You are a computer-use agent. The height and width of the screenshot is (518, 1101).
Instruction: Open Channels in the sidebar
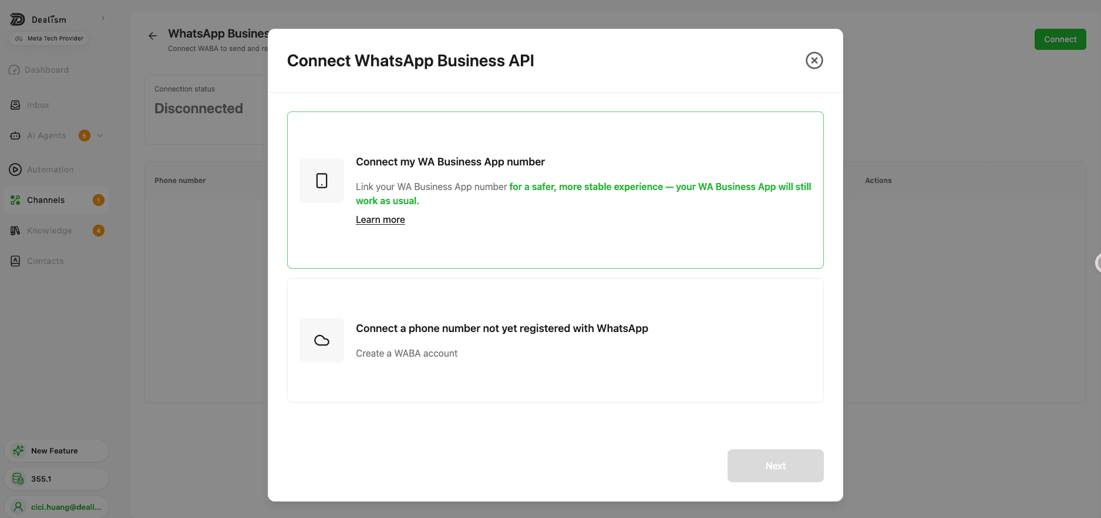pos(56,200)
